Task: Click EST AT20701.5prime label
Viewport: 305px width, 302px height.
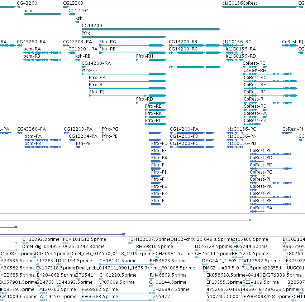Action: coord(58,289)
